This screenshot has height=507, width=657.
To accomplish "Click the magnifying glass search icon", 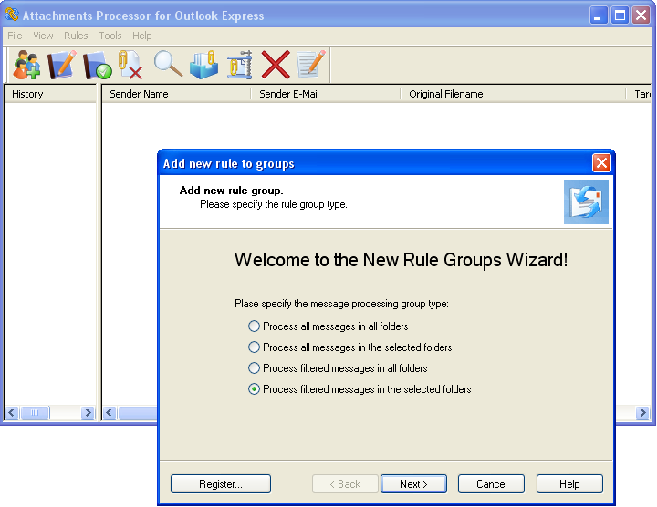I will tap(168, 64).
